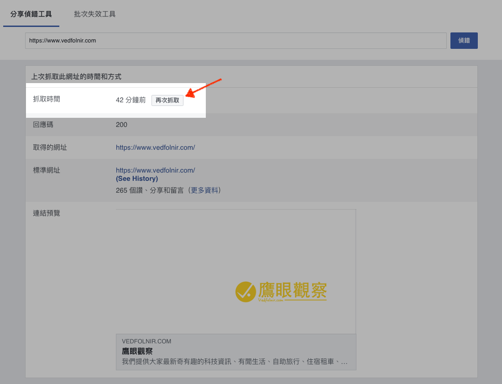This screenshot has width=502, height=384.
Task: Focus the URL input field with vedfolnir.com
Action: [x=236, y=41]
